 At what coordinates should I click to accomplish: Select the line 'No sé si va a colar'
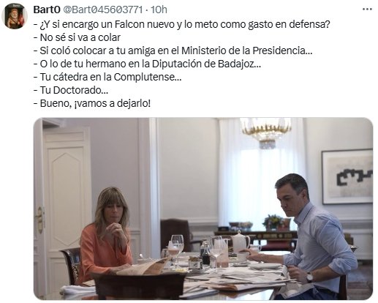[x=77, y=37]
